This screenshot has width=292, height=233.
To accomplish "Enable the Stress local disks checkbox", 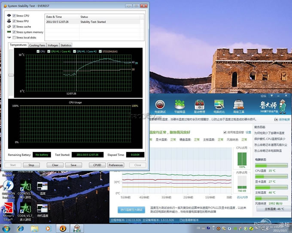I will [x=14, y=38].
